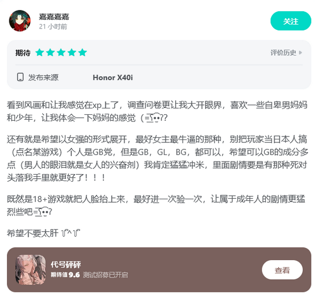Click the 期待值 9.6 score
The height and width of the screenshot is (297, 315).
click(x=65, y=275)
